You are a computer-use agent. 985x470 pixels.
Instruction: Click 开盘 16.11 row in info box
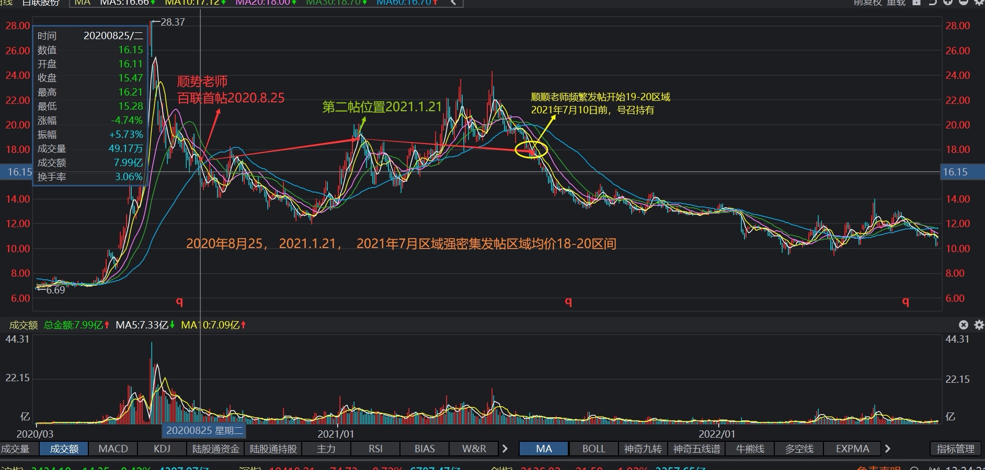[90, 64]
